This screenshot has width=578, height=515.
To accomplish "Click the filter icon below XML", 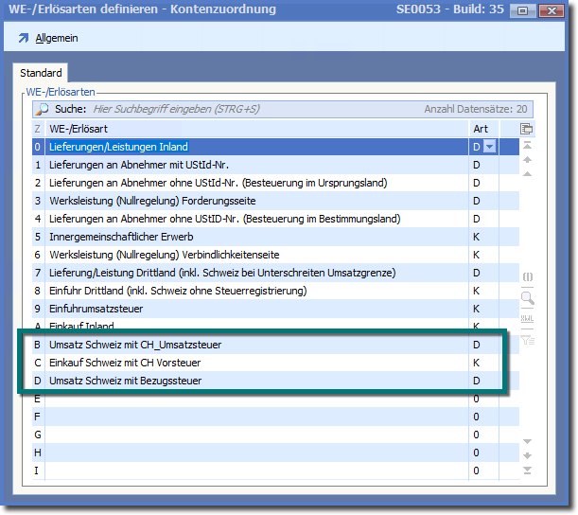I will (527, 337).
